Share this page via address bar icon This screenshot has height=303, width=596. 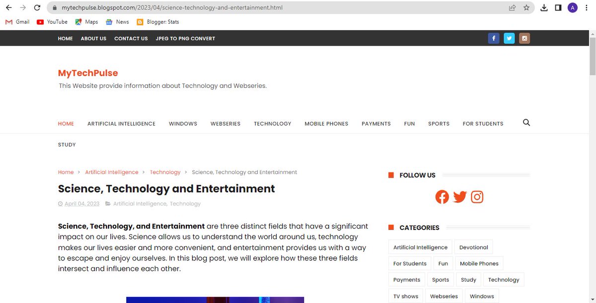click(x=512, y=8)
